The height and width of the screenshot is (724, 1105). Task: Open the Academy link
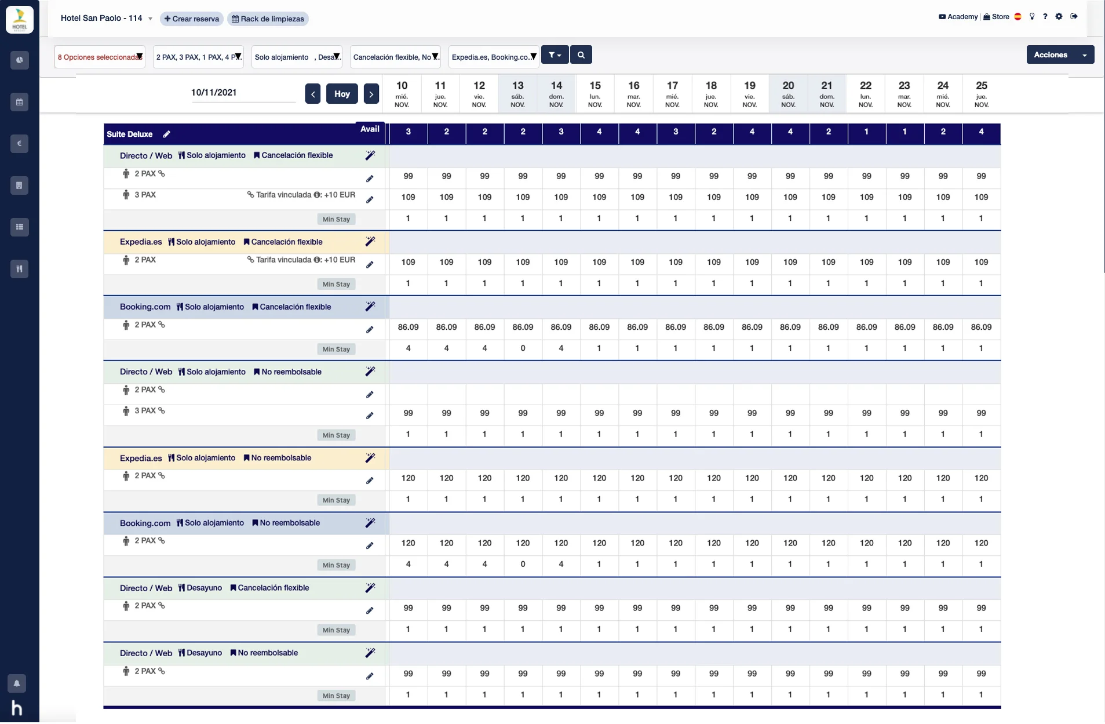coord(958,17)
